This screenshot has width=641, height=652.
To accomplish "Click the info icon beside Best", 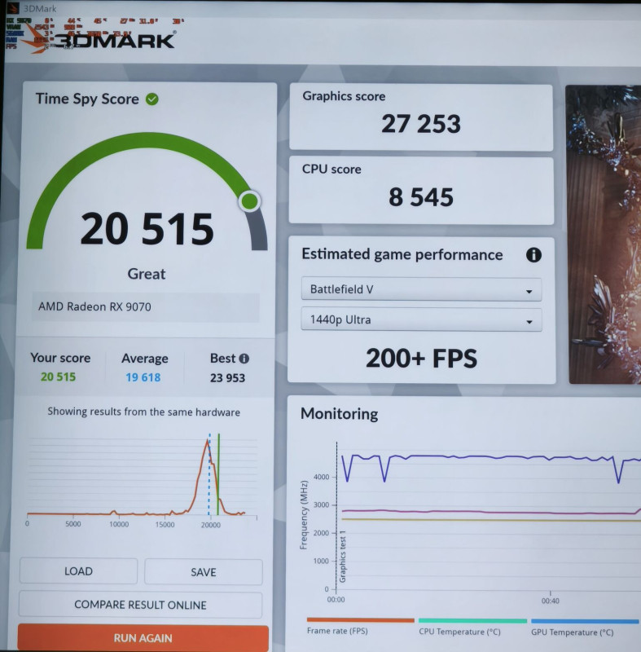I will coord(244,359).
